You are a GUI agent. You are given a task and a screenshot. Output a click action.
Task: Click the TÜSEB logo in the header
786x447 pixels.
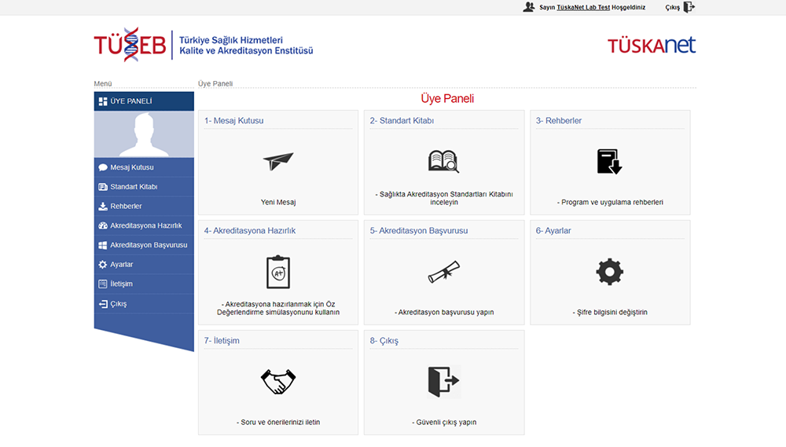[x=130, y=45]
